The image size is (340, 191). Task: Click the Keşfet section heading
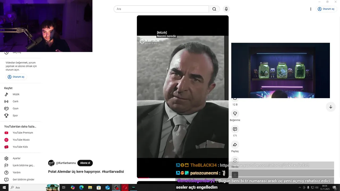click(8, 88)
